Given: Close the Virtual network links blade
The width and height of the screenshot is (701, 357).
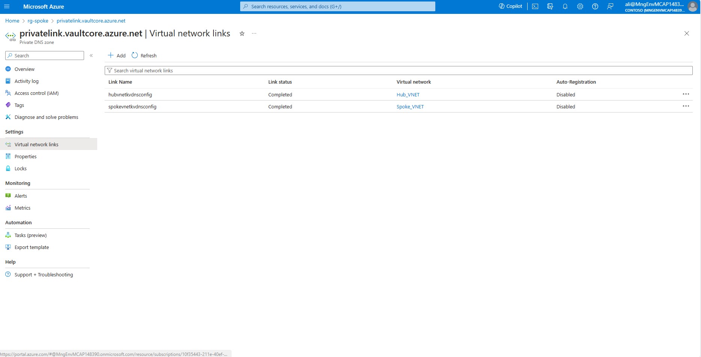Looking at the screenshot, I should (686, 33).
